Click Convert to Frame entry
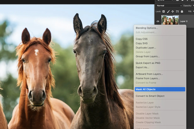The height and width of the screenshot is (129, 194). tap(146, 83)
